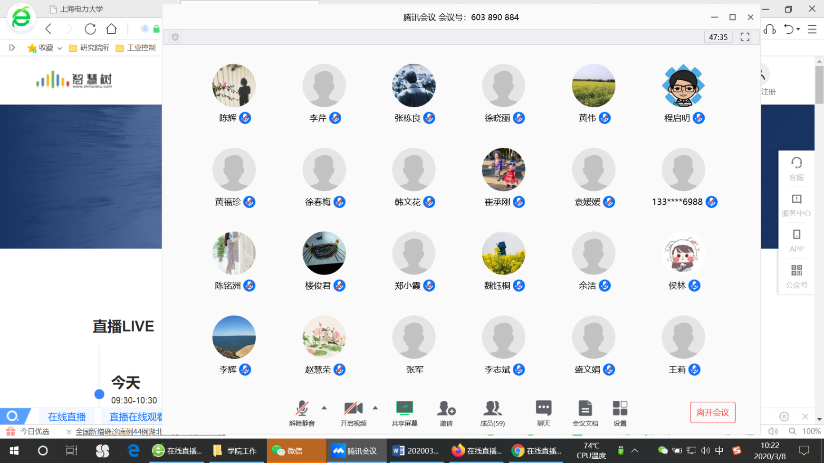The image size is (824, 463).
Task: Open the 邀请 invite icon
Action: (446, 413)
